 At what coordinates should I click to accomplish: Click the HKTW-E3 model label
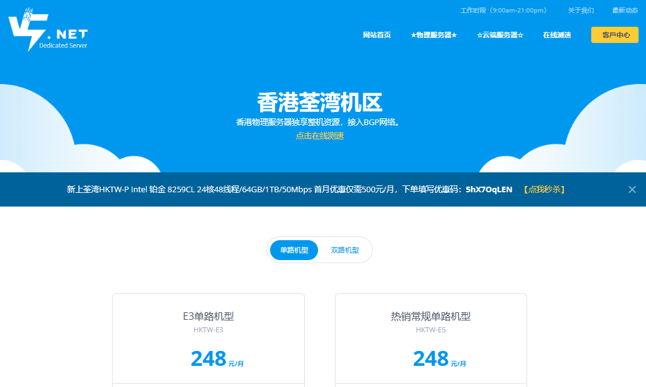[208, 330]
